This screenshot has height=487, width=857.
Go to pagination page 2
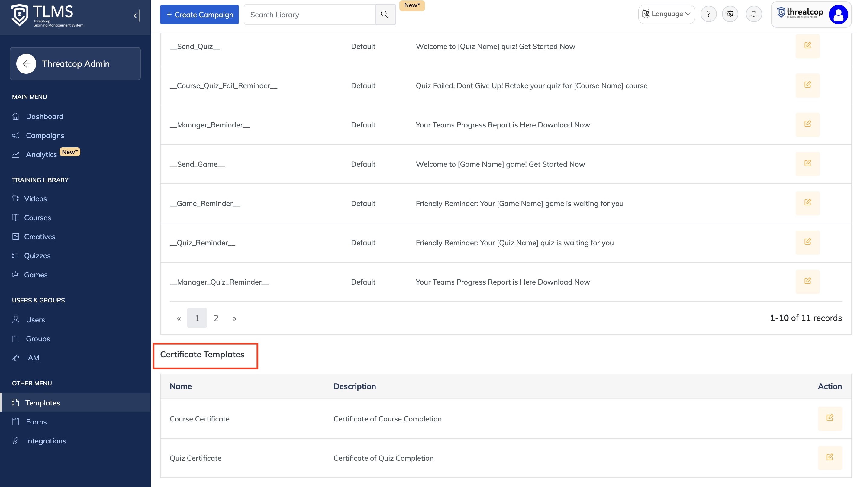point(216,318)
